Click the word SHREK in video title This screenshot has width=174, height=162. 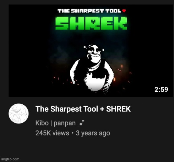118,109
